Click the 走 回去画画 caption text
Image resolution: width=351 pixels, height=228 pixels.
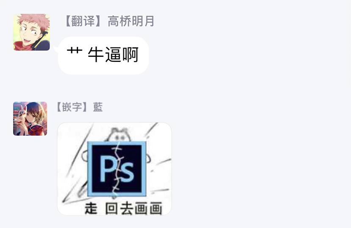coord(123,209)
